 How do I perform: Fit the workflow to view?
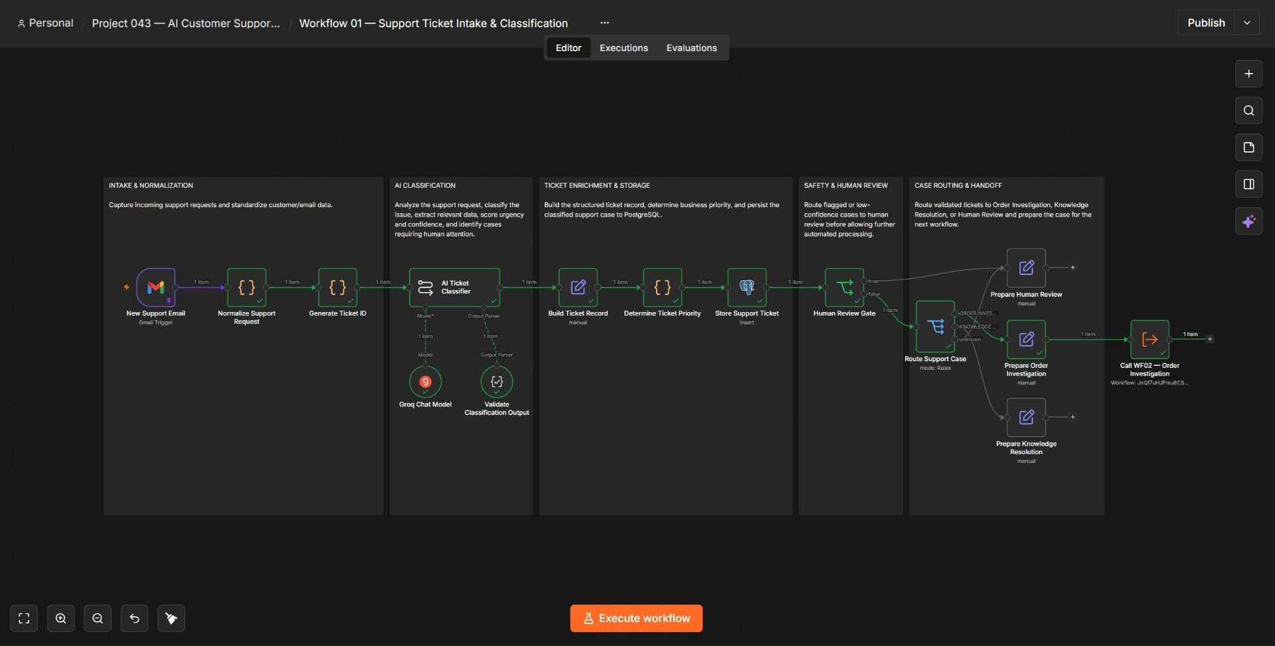24,619
